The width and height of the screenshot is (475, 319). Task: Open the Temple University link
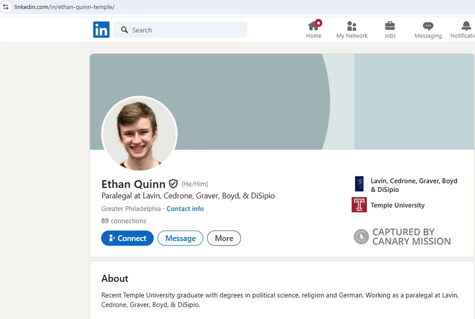tap(397, 205)
